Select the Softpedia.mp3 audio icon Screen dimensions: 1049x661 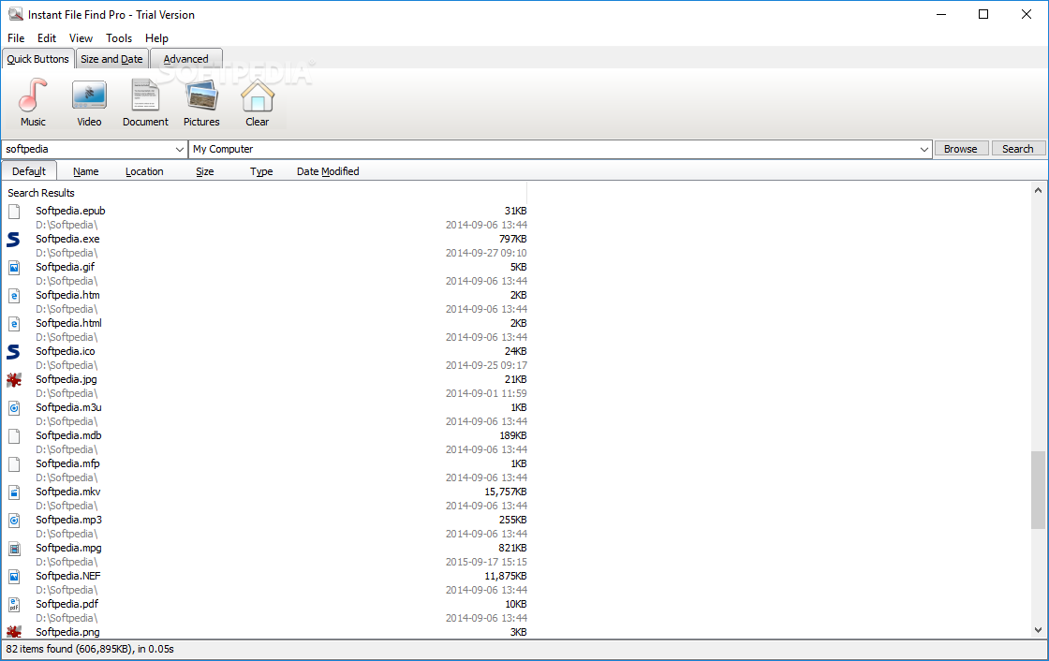tap(14, 521)
